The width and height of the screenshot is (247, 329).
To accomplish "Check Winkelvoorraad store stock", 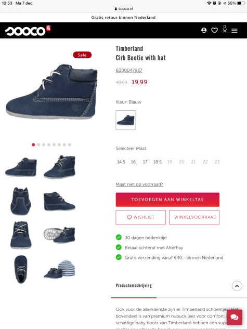I will (194, 217).
